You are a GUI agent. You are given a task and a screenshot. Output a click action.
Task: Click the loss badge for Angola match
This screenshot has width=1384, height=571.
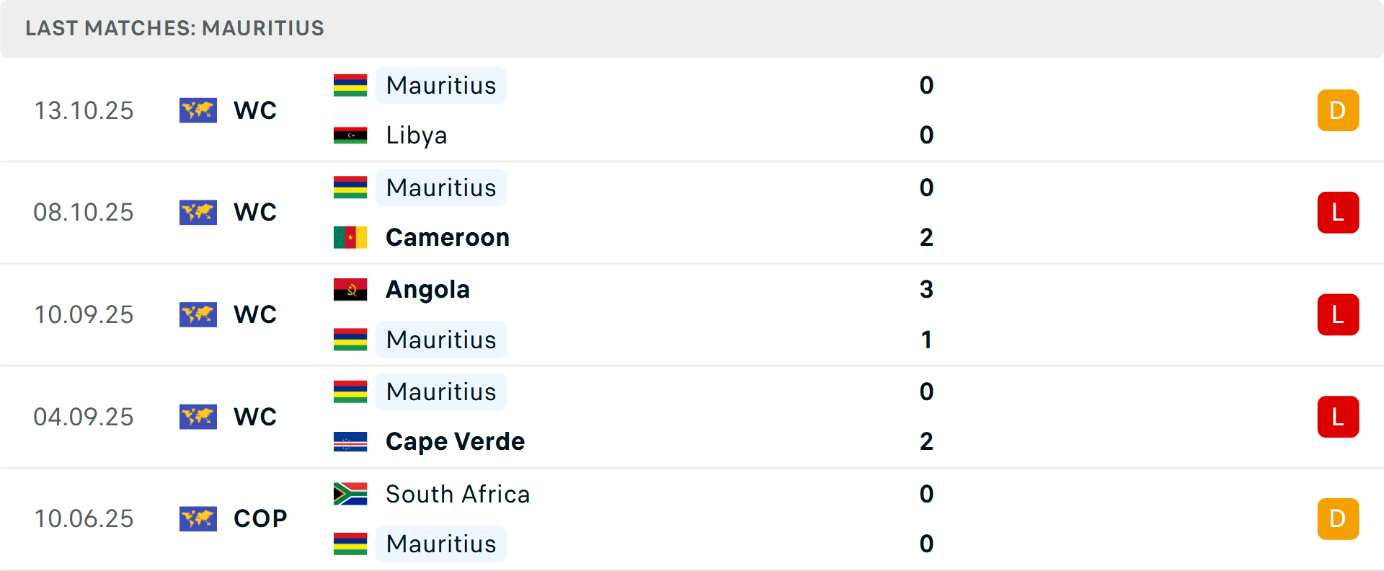coord(1338,314)
